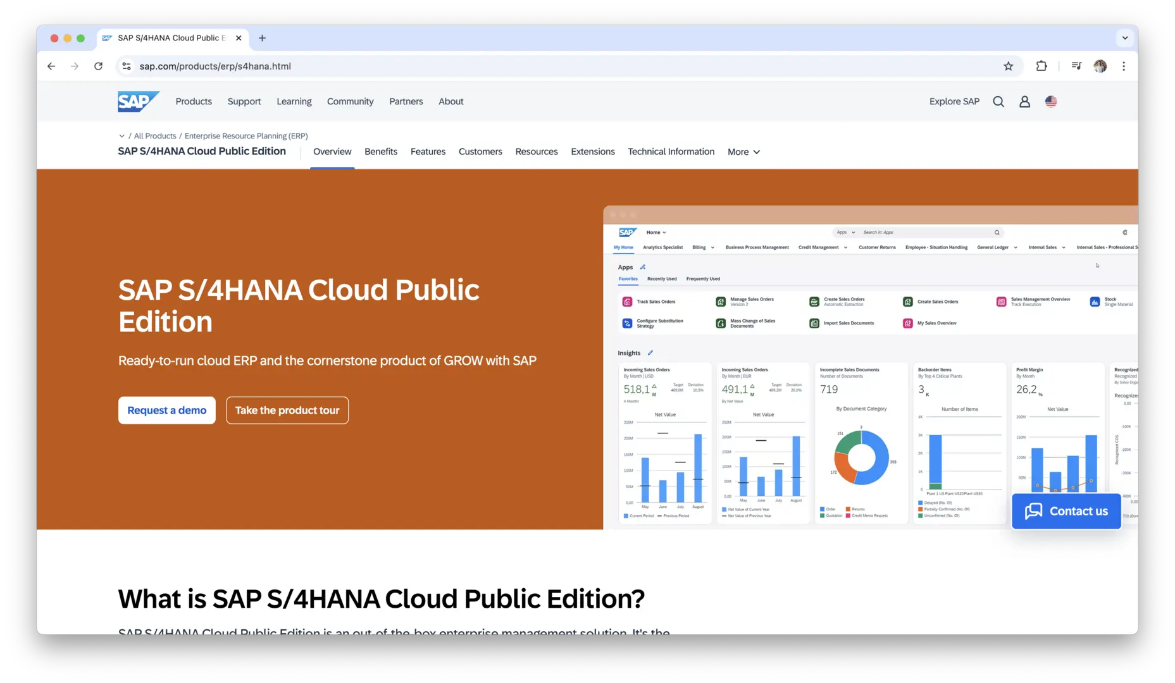Screen dimensions: 1175x683
Task: Open the site search magnifier icon
Action: 998,101
